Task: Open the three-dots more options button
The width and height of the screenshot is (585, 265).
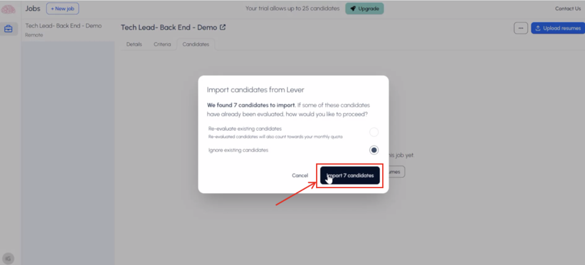Action: click(521, 28)
